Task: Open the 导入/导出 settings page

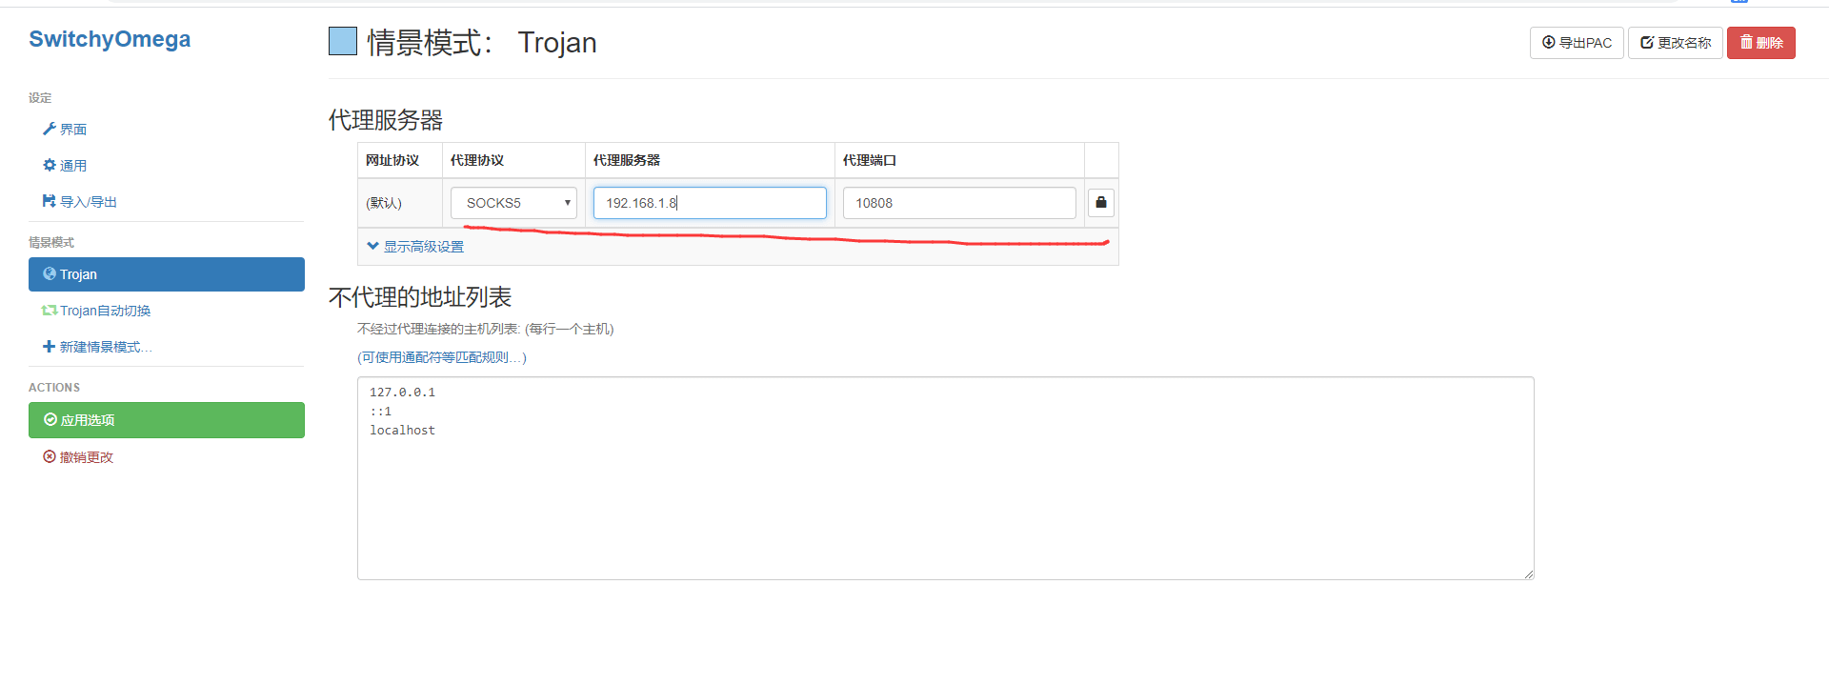Action: pos(88,202)
